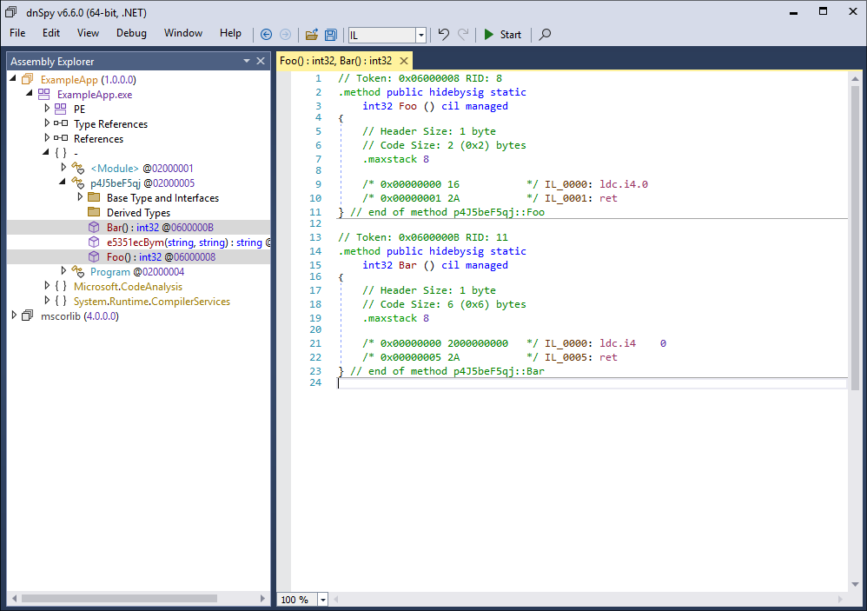This screenshot has width=867, height=611.
Task: Open the View menu
Action: point(88,33)
